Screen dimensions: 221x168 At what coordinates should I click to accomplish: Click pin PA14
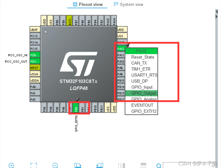pos(114,21)
